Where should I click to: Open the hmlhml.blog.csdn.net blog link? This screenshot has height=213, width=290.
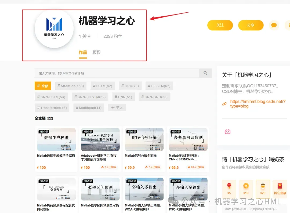point(258,104)
